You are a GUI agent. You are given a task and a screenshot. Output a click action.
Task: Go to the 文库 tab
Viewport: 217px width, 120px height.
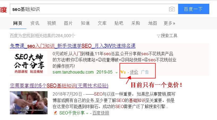[102, 23]
